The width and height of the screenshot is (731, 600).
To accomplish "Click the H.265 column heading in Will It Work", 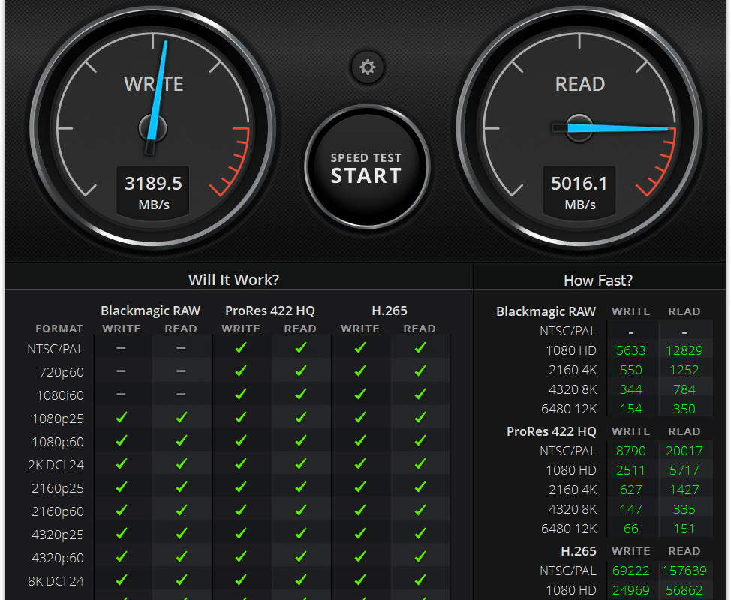I will coord(390,310).
